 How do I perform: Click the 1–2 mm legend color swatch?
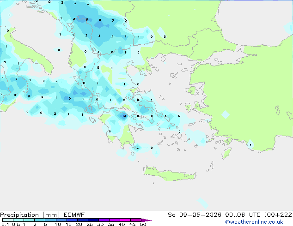point(29,220)
